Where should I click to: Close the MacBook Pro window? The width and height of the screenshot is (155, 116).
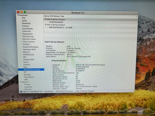point(18,12)
